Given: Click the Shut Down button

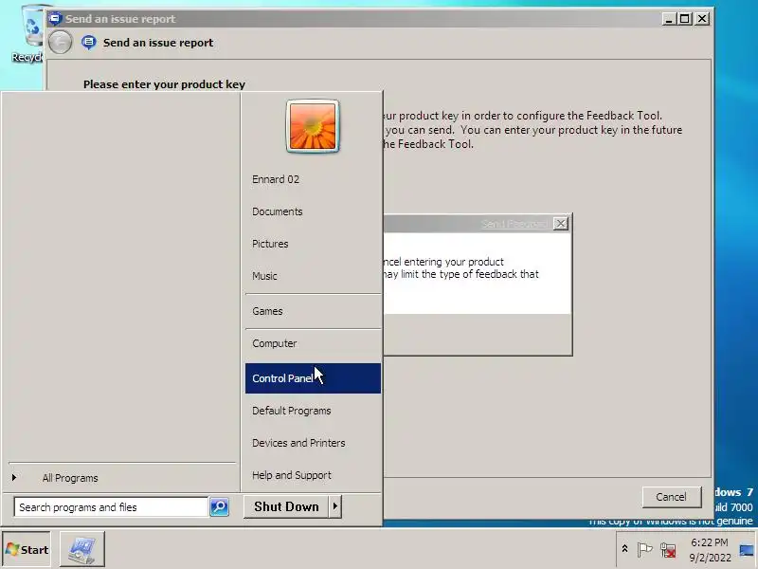Looking at the screenshot, I should tap(286, 506).
